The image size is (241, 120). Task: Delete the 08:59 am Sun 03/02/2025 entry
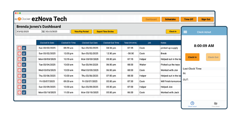[19, 48]
